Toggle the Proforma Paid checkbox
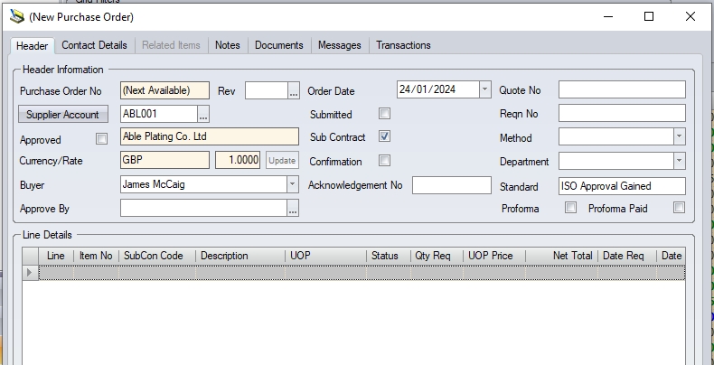 tap(679, 208)
